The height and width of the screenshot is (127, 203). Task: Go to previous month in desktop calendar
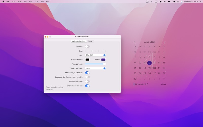pyautogui.click(x=134, y=42)
